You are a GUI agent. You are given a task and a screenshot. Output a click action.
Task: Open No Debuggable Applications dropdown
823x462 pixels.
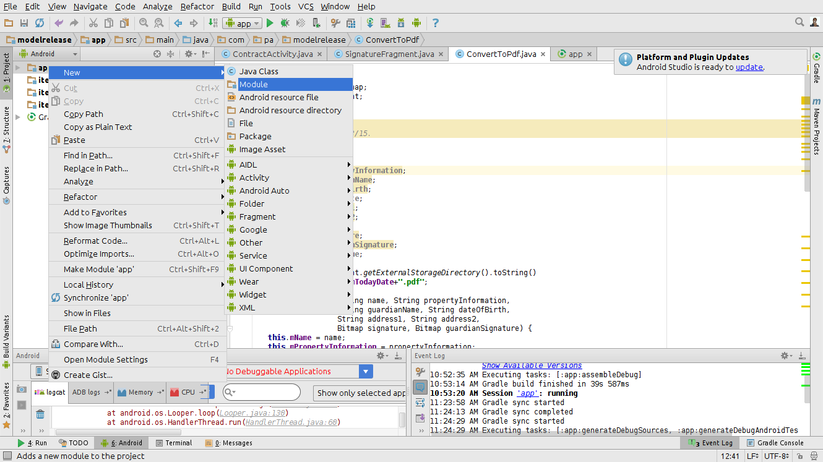(x=298, y=371)
